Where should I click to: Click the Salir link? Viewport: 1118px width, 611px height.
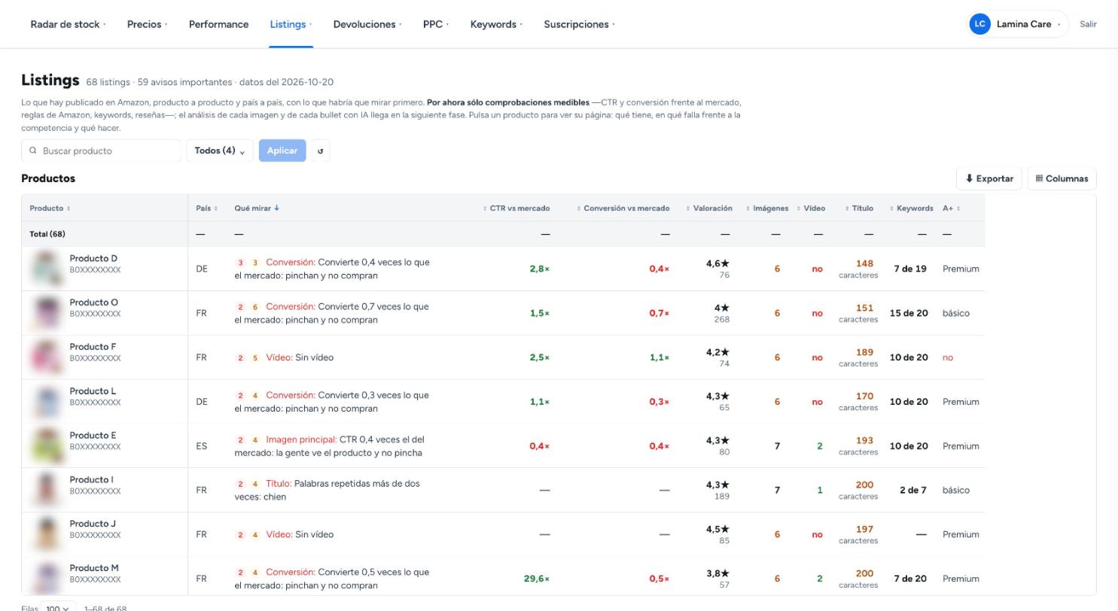(1088, 24)
